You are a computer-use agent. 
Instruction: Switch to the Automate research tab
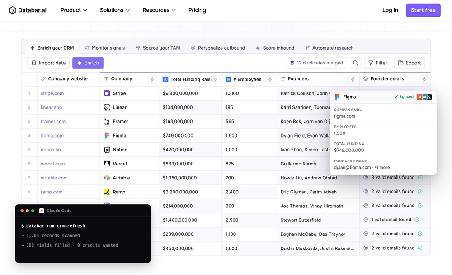pos(330,48)
